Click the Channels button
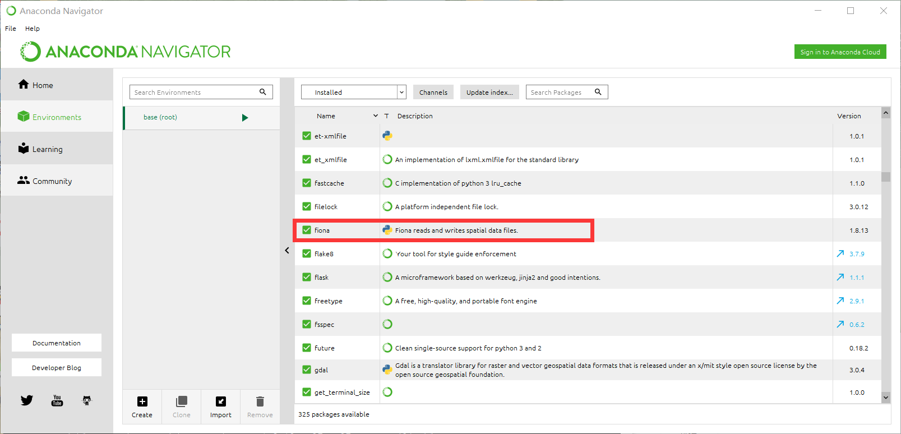Image resolution: width=901 pixels, height=434 pixels. point(433,92)
